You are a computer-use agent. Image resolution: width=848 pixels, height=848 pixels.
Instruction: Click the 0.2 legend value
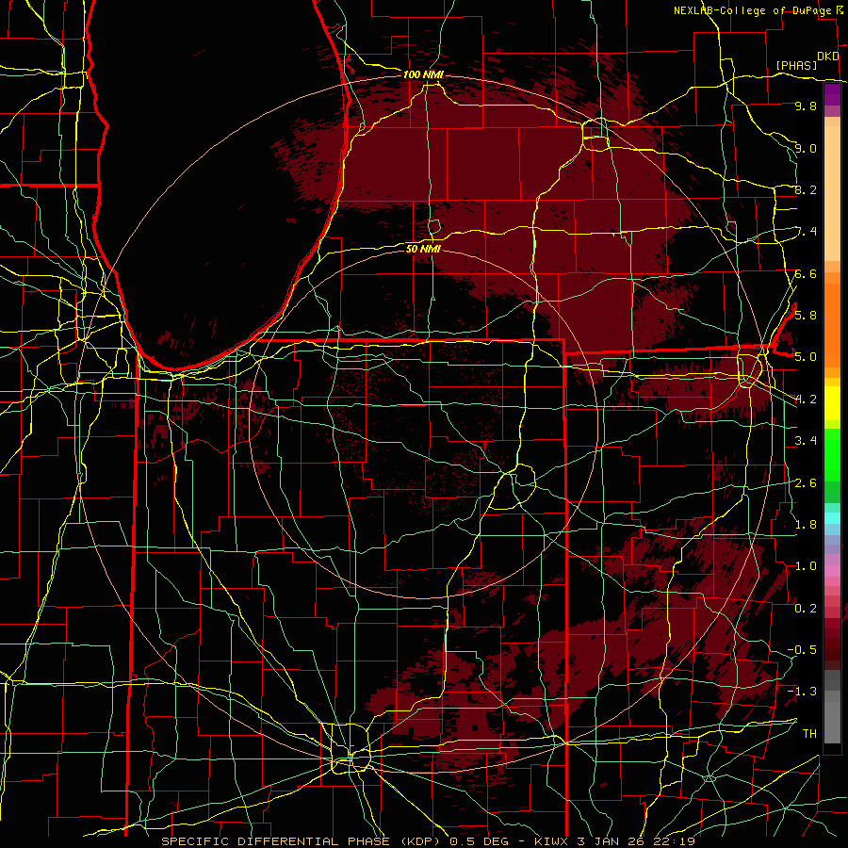tap(806, 608)
